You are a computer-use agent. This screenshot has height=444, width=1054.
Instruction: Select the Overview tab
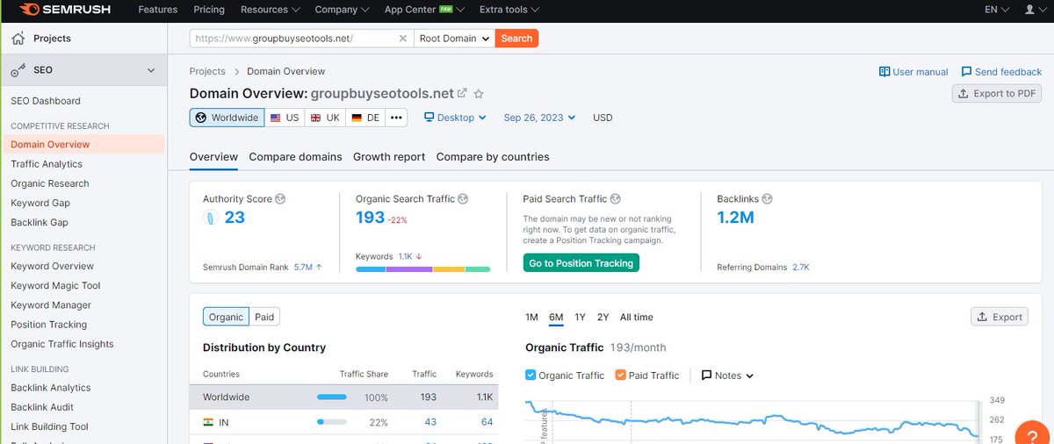pyautogui.click(x=213, y=157)
